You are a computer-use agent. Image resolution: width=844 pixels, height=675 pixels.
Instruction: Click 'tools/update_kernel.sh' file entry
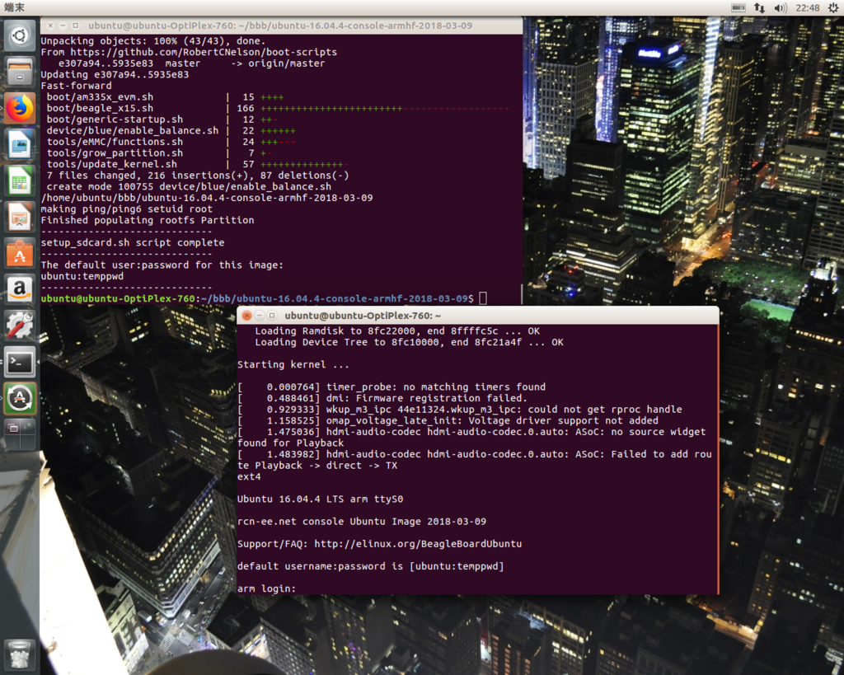111,164
